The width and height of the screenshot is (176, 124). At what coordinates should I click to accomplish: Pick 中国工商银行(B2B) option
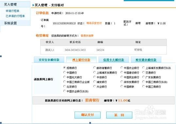pyautogui.click(x=143, y=82)
